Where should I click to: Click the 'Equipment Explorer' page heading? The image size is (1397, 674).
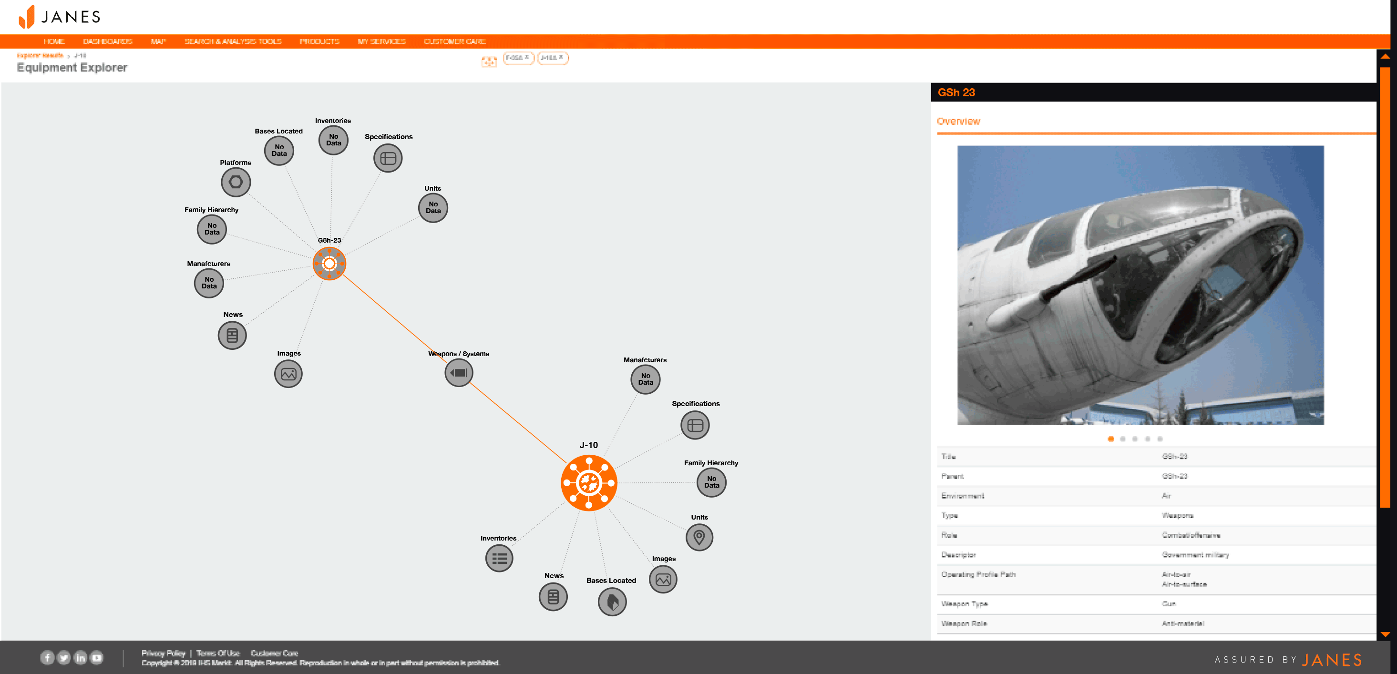coord(72,68)
